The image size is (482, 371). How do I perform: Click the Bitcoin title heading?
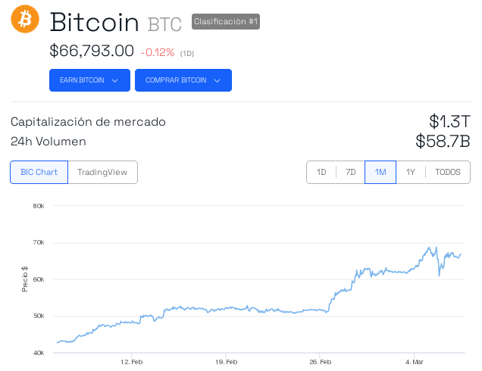pyautogui.click(x=94, y=22)
